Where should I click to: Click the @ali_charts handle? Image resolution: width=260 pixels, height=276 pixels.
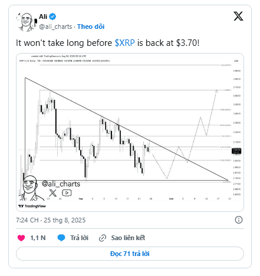tap(55, 26)
